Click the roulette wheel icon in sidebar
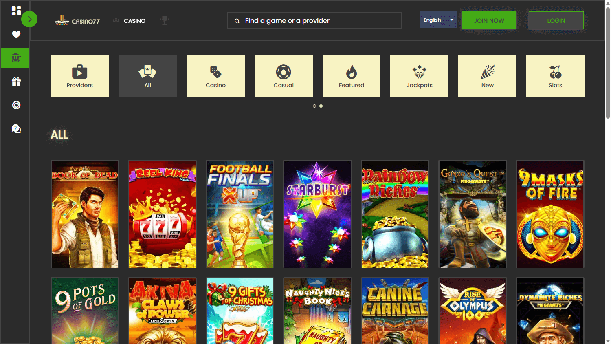This screenshot has height=344, width=611. pyautogui.click(x=16, y=105)
